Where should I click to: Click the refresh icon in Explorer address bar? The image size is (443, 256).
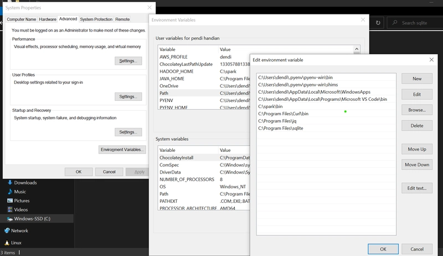pos(378,23)
